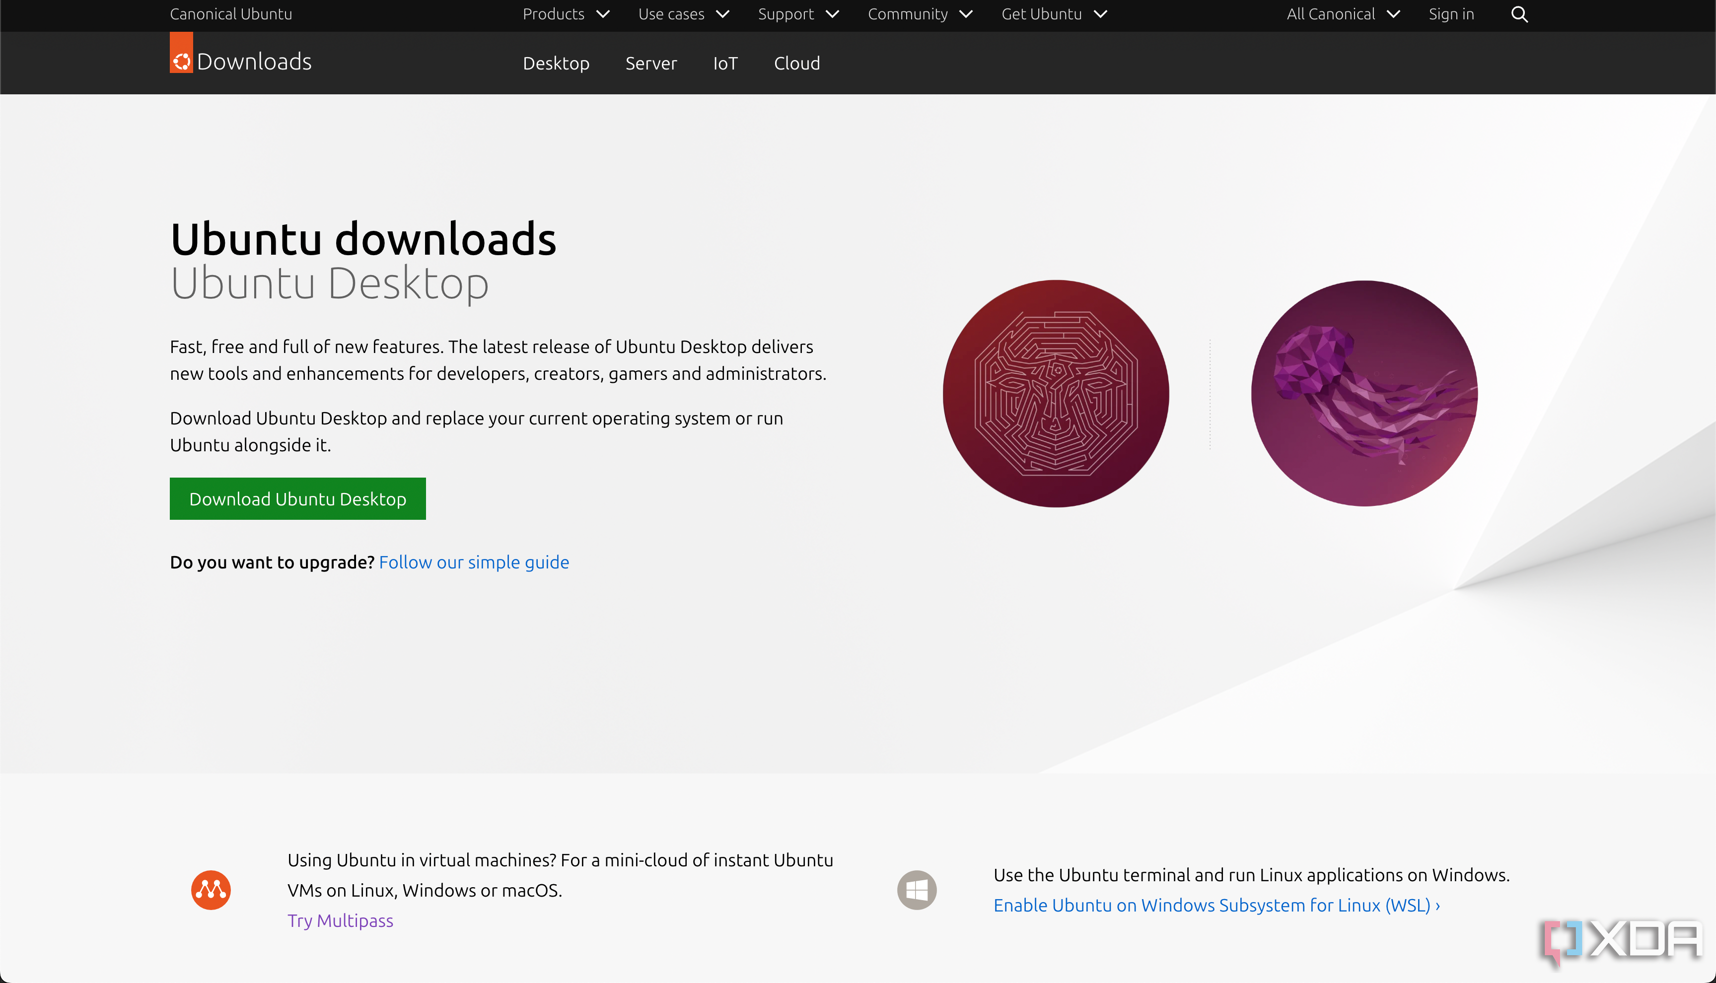Click the Get Ubuntu dropdown
1716x983 pixels.
(1053, 14)
